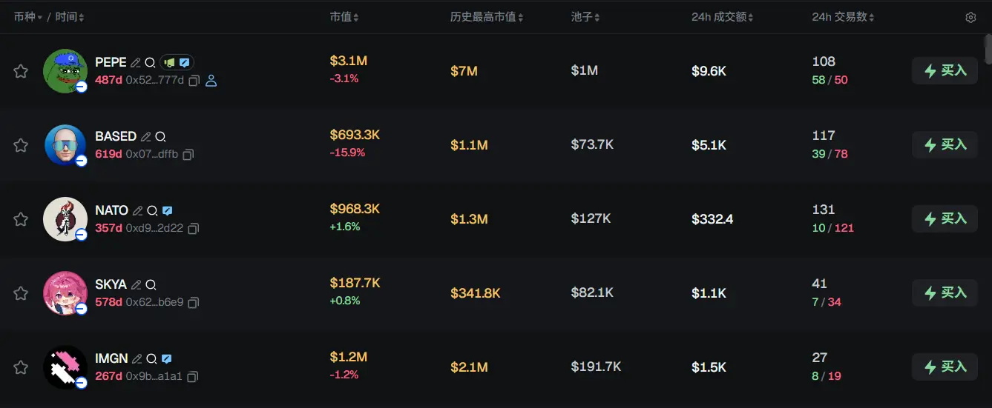Viewport: 992px width, 408px height.
Task: Copy the PEPE contract address
Action: coord(194,81)
